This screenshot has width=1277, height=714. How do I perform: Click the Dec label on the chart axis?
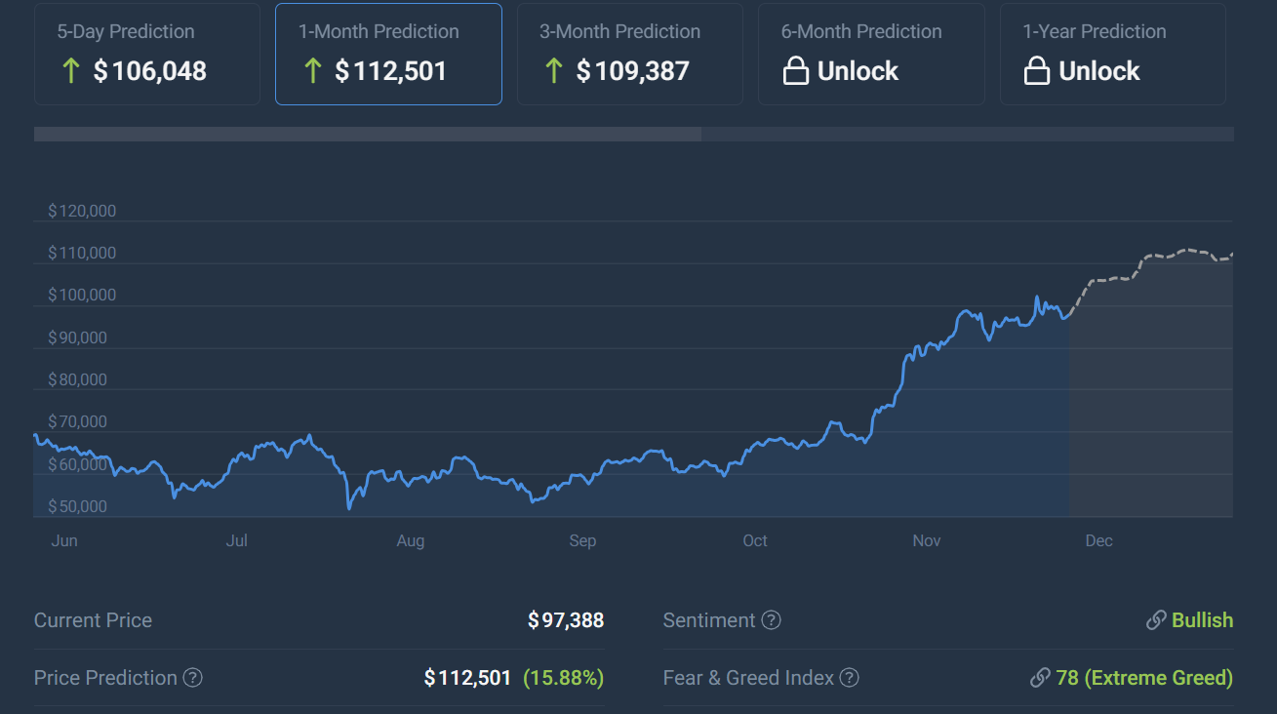(1098, 540)
